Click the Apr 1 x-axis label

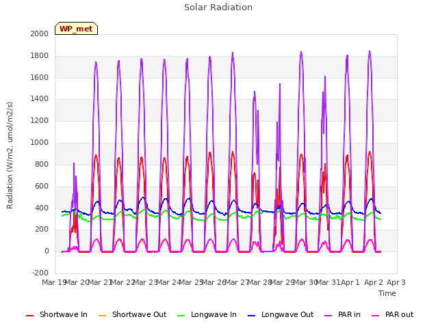[x=350, y=282]
